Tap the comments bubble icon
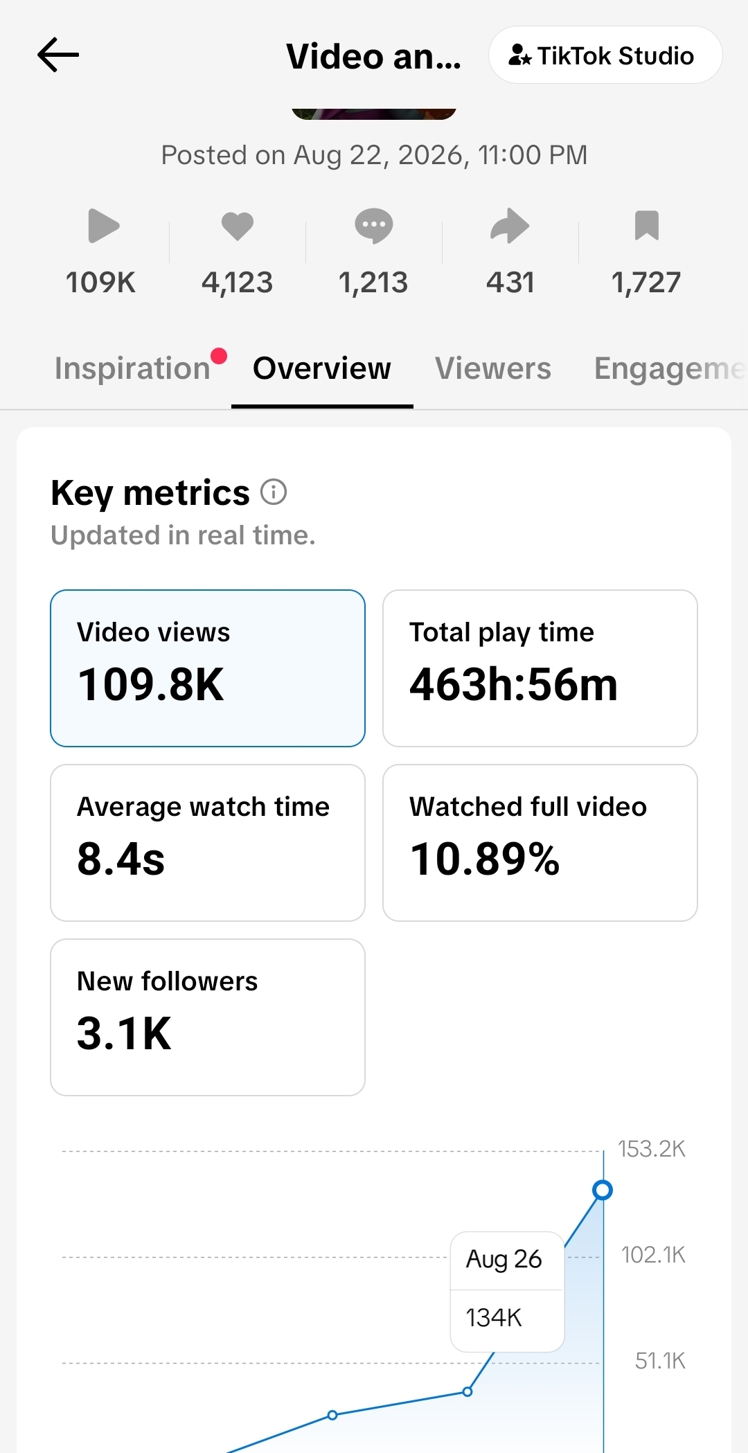This screenshot has height=1453, width=748. tap(374, 226)
